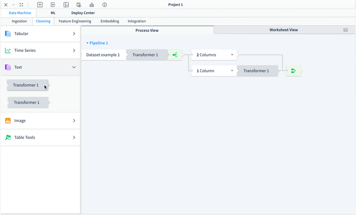The image size is (356, 215).
Task: Click the orange Image category icon
Action: 8,121
